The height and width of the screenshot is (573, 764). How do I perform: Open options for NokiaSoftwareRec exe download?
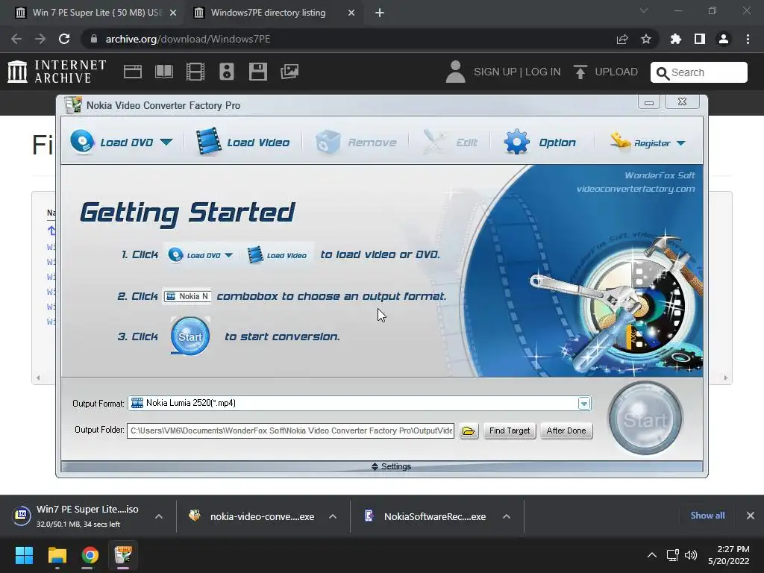coord(507,516)
